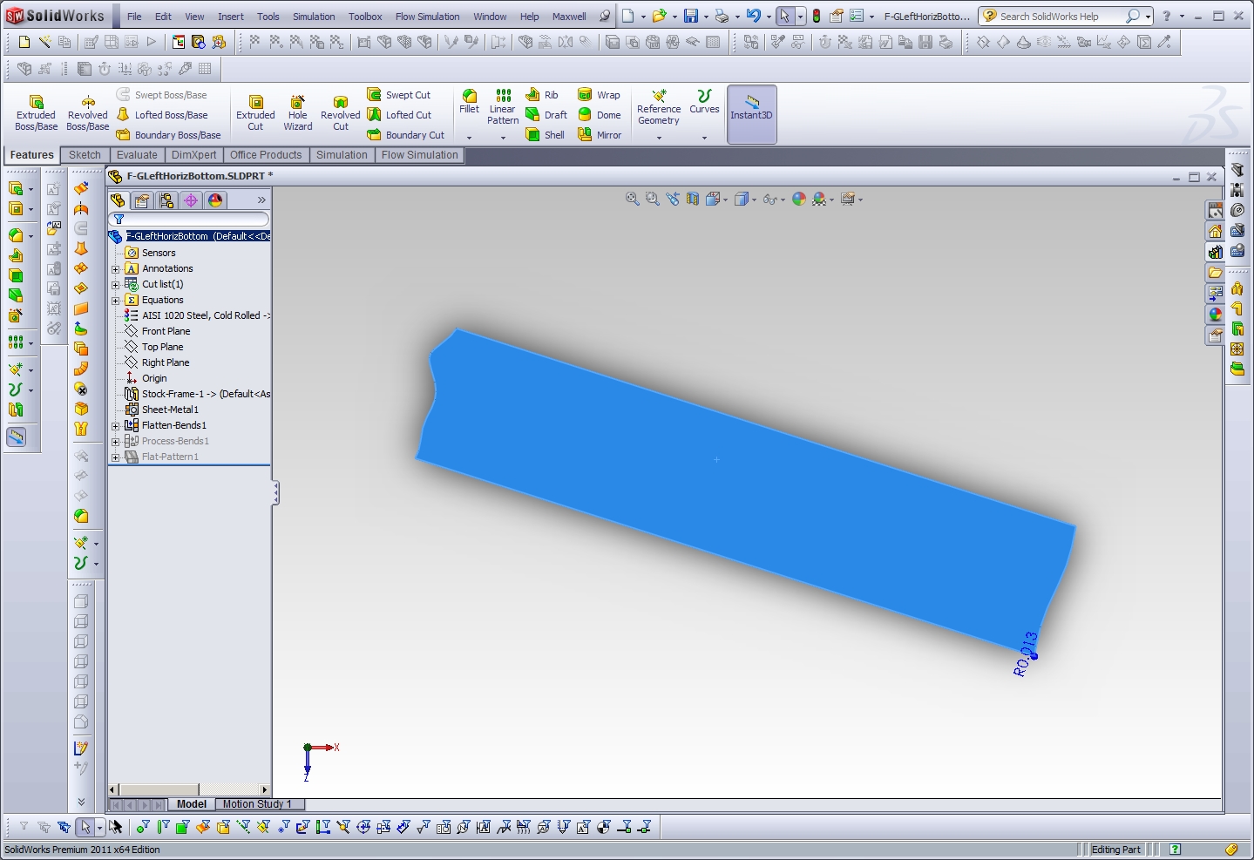
Task: Expand the Flatten-Bends1 tree node
Action: click(x=115, y=426)
